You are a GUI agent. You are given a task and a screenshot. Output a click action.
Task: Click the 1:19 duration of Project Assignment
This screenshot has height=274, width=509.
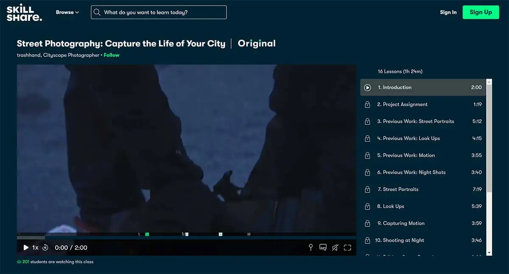click(478, 105)
